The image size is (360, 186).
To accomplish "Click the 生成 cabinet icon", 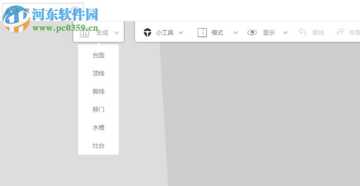I will [x=84, y=33].
